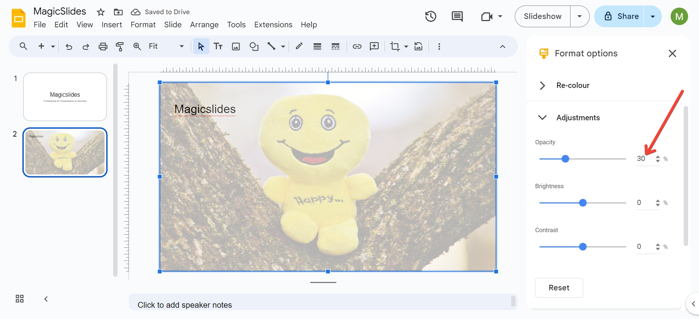
Task: Click the insert image icon
Action: pyautogui.click(x=236, y=47)
